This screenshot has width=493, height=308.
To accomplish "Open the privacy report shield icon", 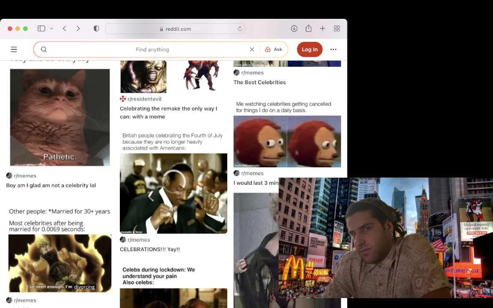I will pos(96,29).
